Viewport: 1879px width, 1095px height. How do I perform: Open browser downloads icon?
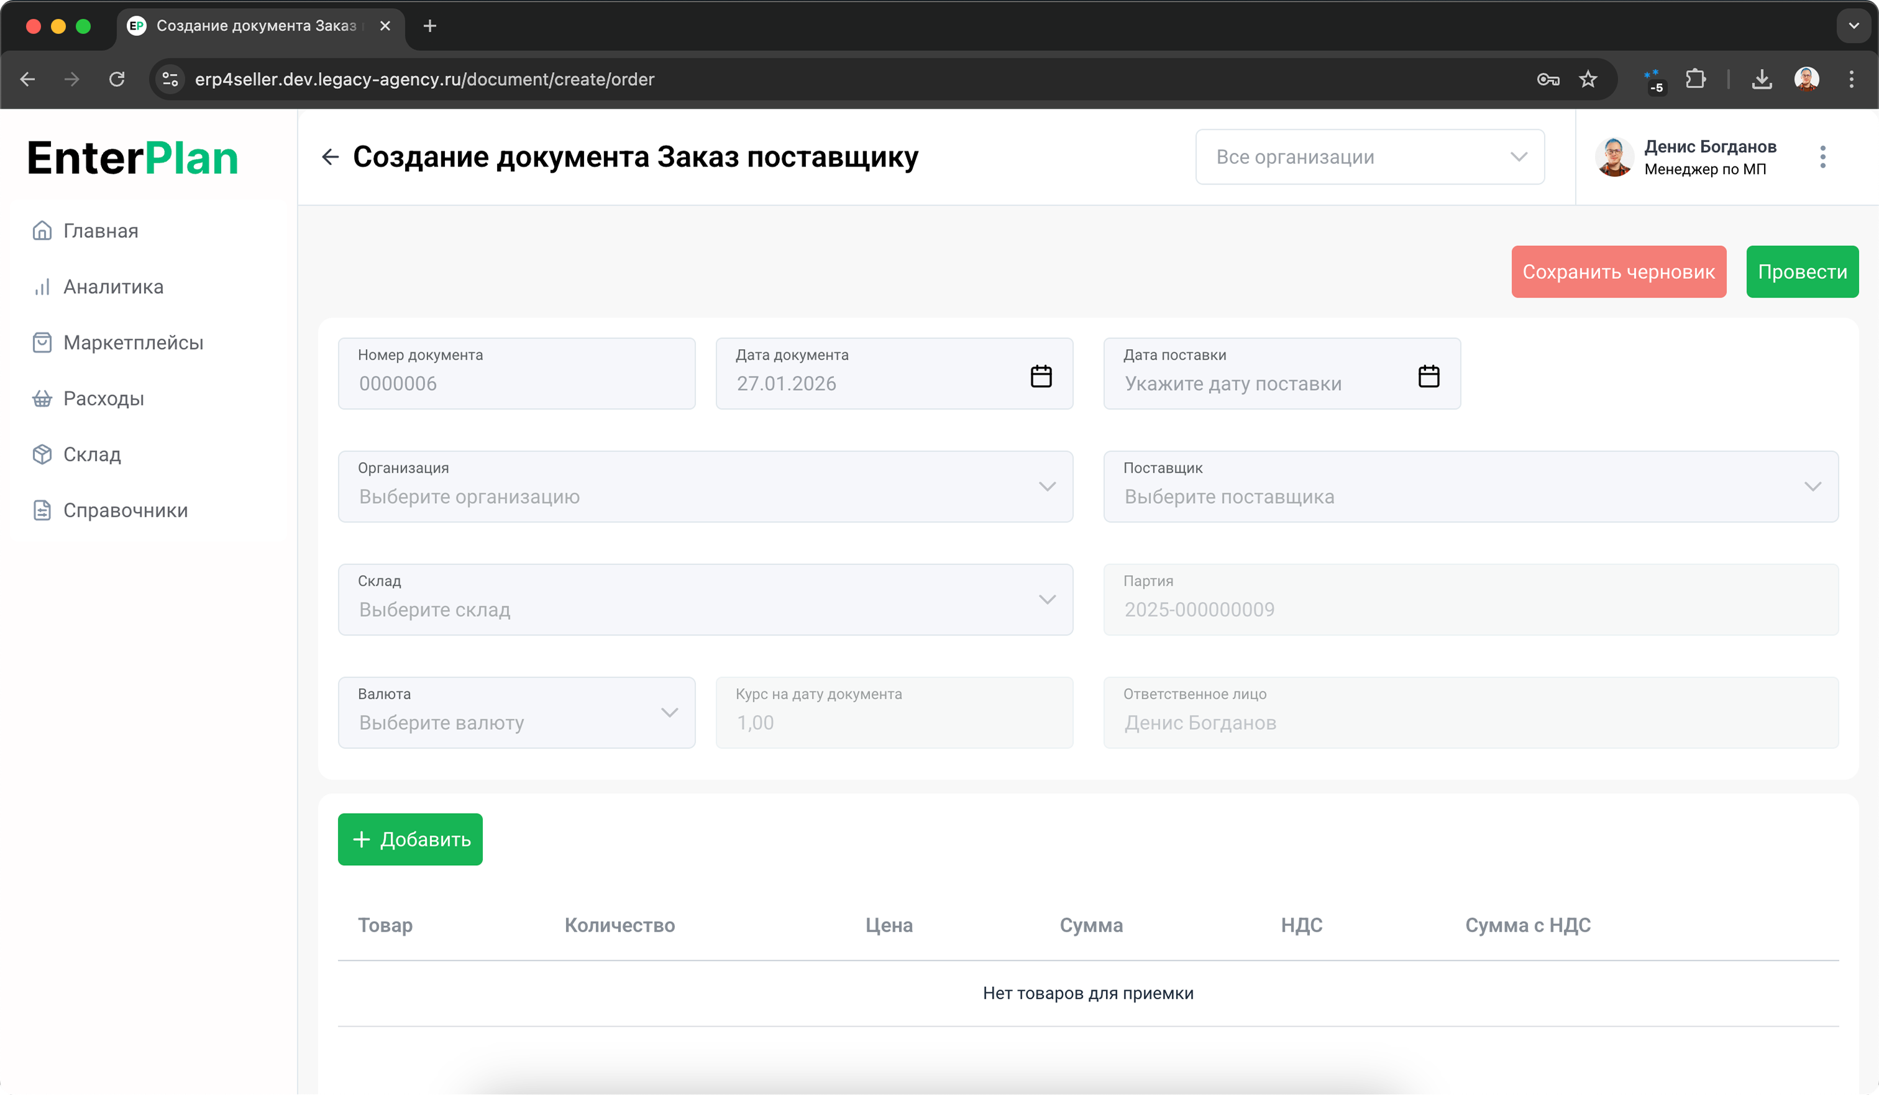click(1761, 79)
